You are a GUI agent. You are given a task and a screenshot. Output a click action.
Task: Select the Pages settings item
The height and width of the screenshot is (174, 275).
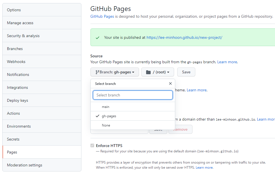point(42,152)
